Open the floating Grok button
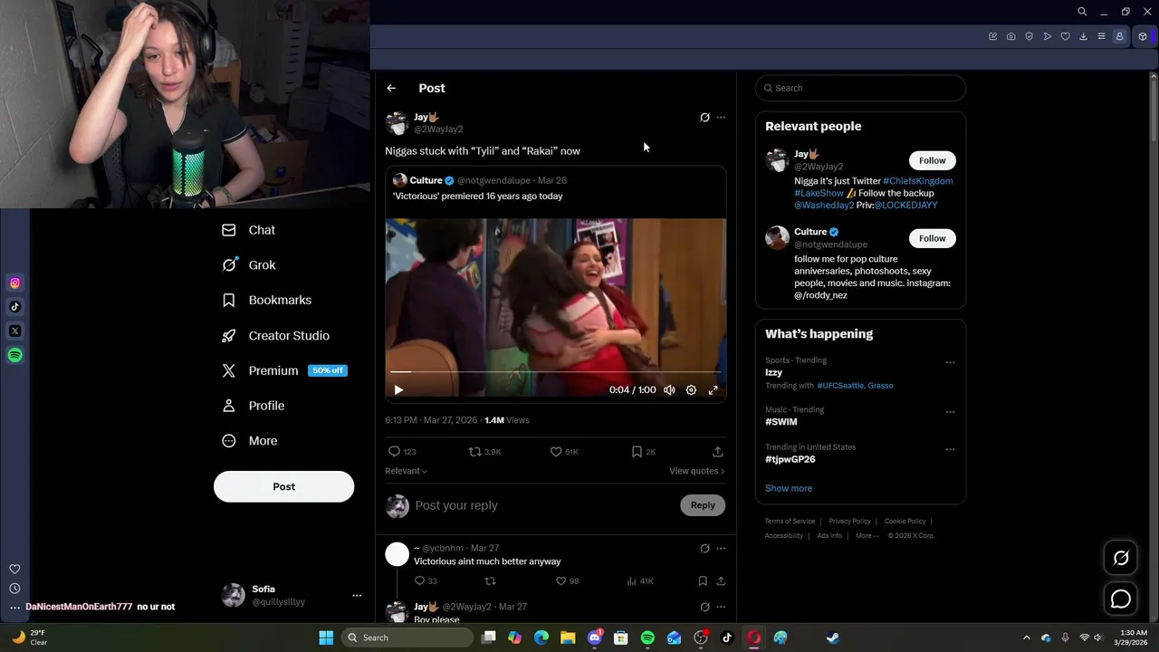 [1121, 558]
